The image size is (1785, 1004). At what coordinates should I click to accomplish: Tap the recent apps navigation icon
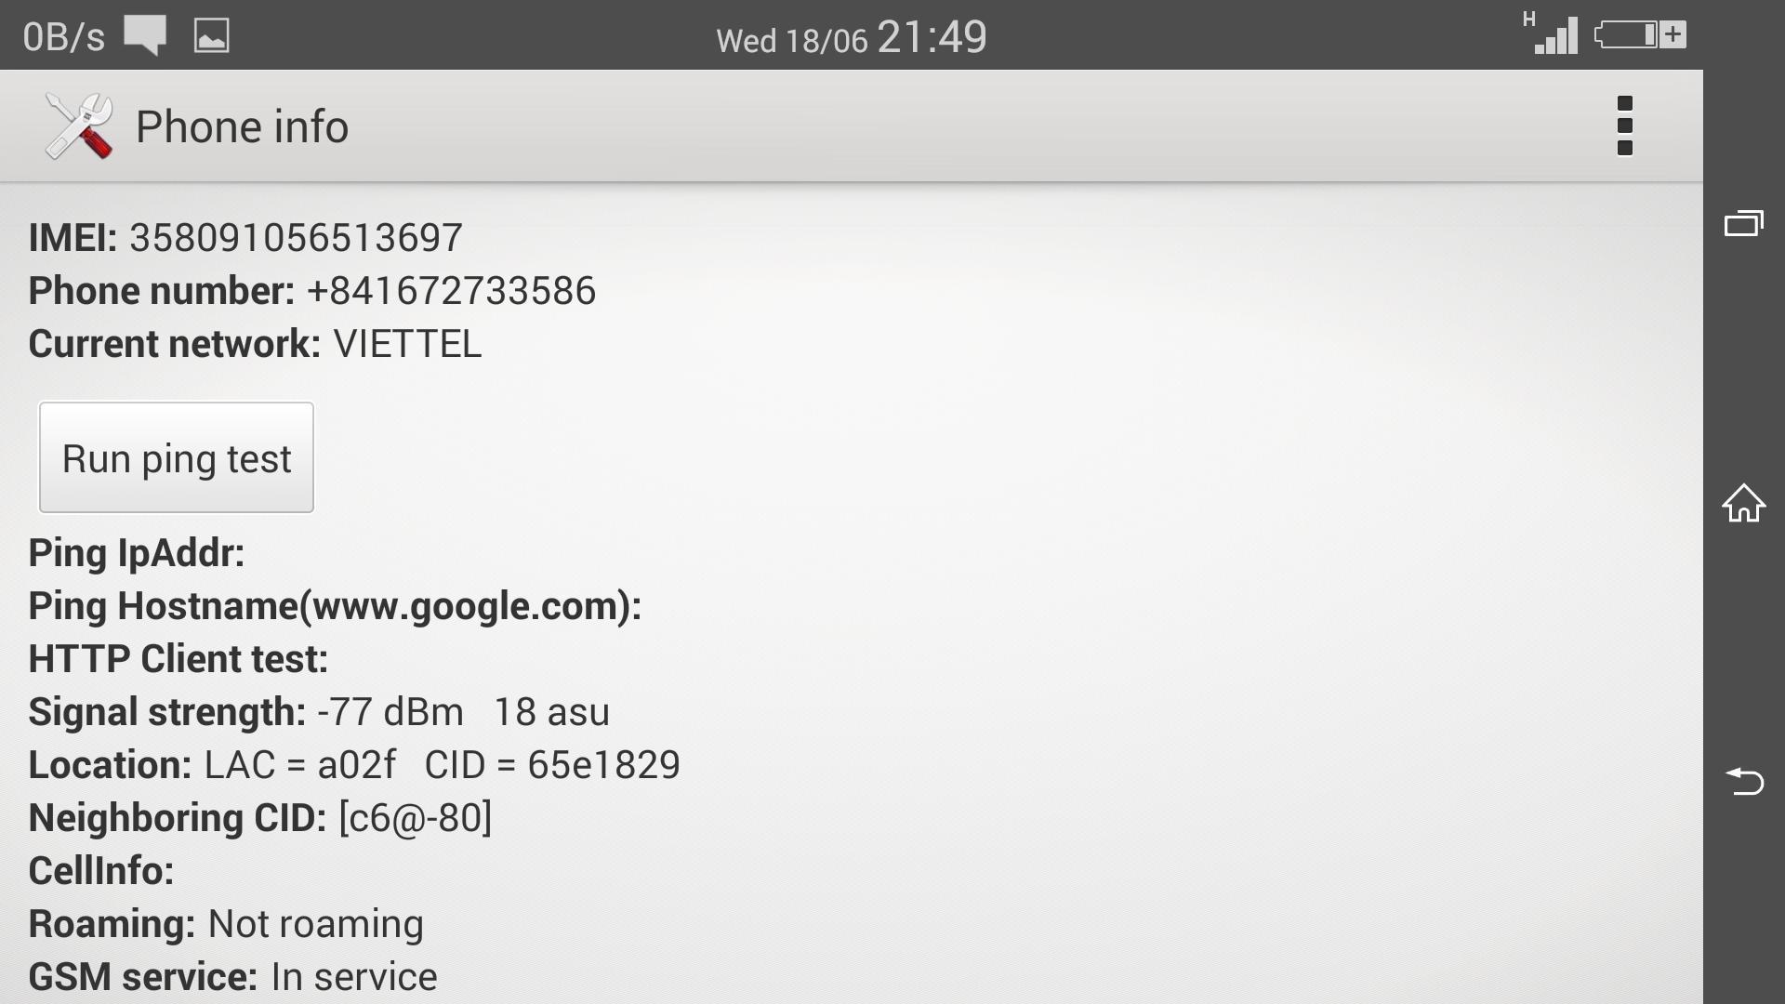point(1746,223)
